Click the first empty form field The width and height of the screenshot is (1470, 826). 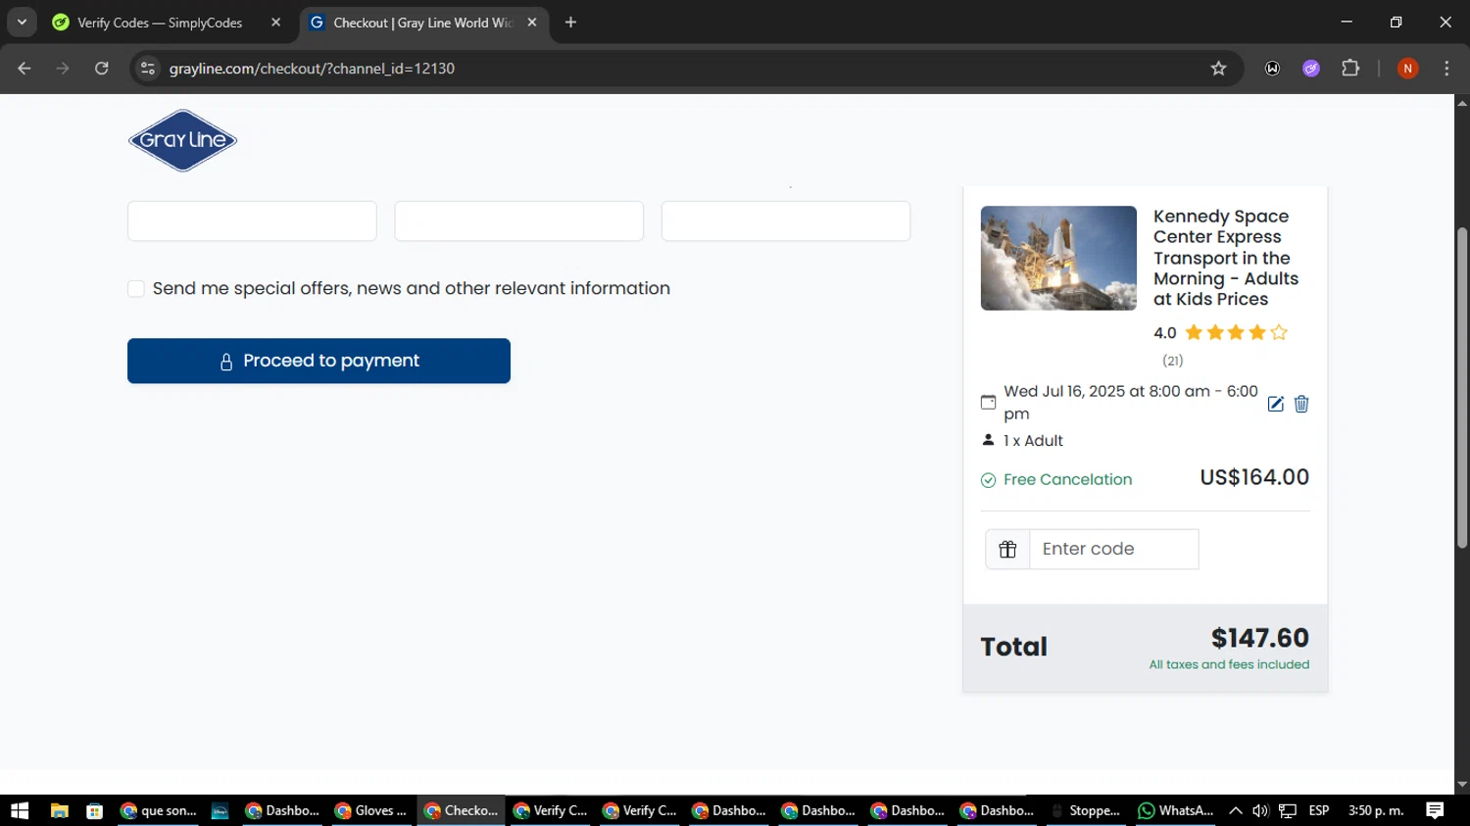(252, 221)
